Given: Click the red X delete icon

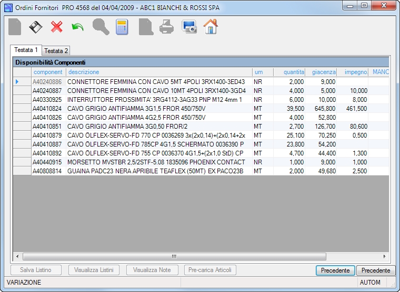Looking at the screenshot, I should [x=57, y=27].
